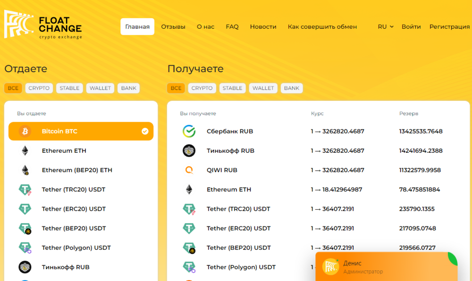This screenshot has width=472, height=281.
Task: Click the Регистрация link
Action: coord(449,27)
